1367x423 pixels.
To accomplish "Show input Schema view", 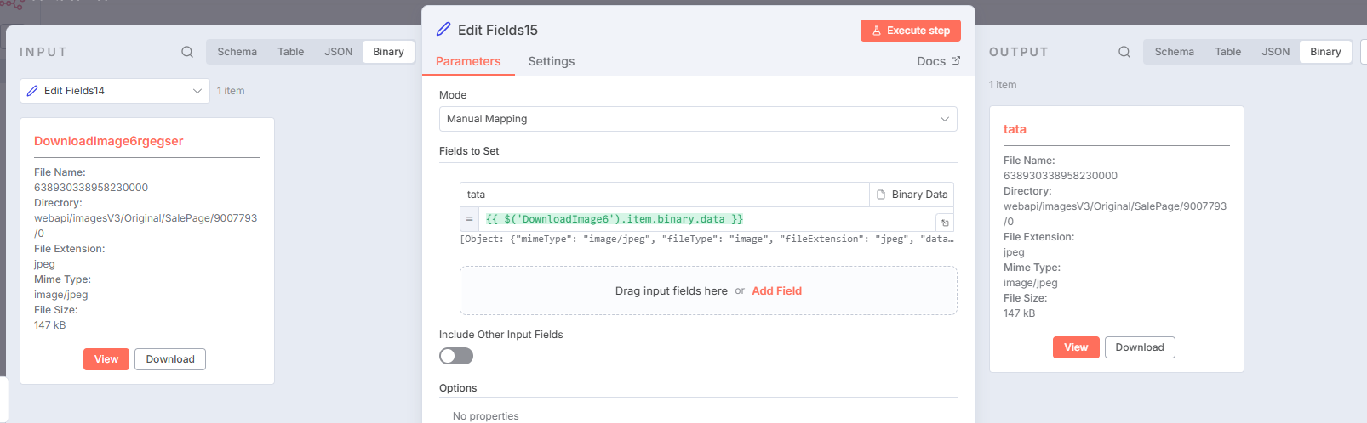I will click(x=237, y=52).
